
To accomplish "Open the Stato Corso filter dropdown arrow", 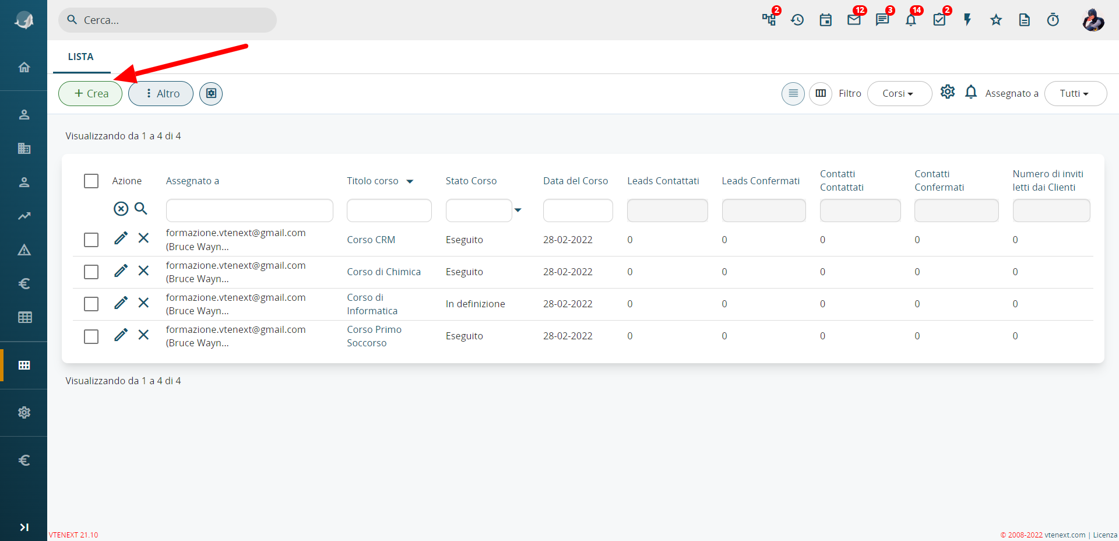I will pos(518,210).
